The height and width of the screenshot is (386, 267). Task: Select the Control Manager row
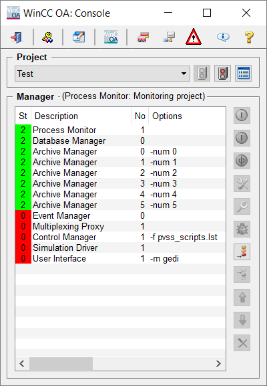[120, 237]
